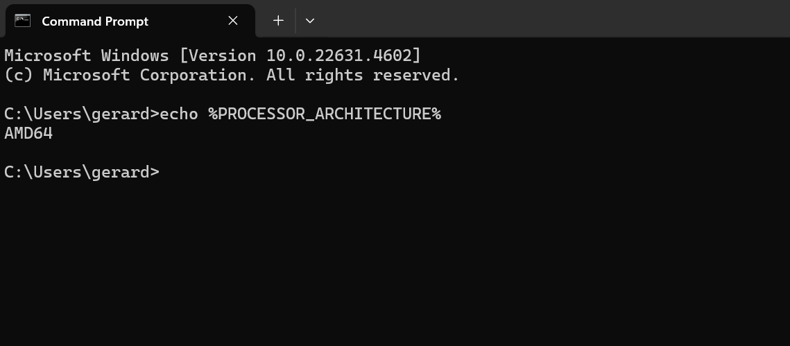Viewport: 790px width, 346px height.
Task: Click the blank line above AMD64 command
Action: 395,95
